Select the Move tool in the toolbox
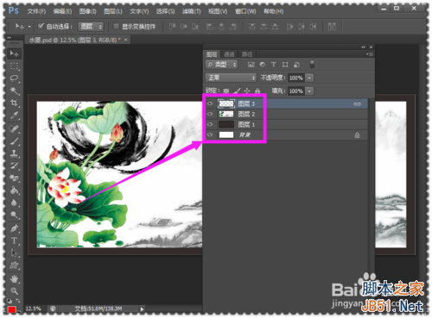432x318 pixels. (14, 53)
